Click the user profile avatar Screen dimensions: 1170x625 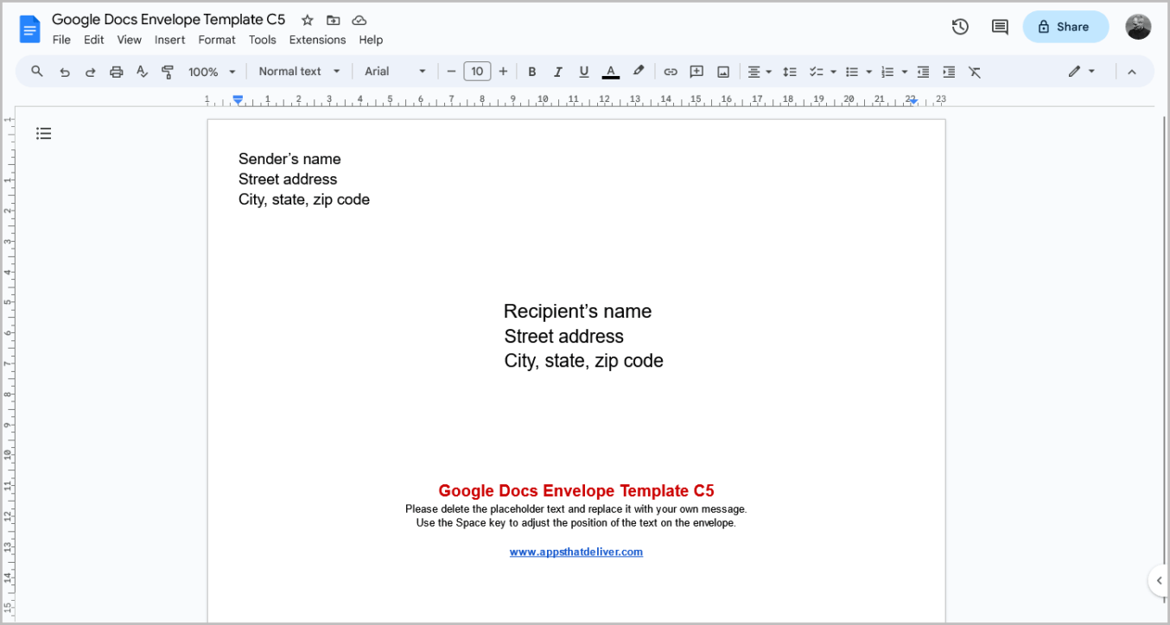click(x=1138, y=27)
